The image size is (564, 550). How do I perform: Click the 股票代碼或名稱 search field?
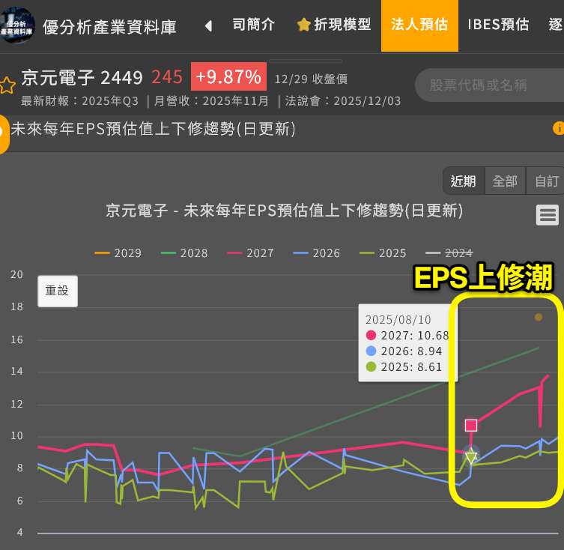[487, 85]
